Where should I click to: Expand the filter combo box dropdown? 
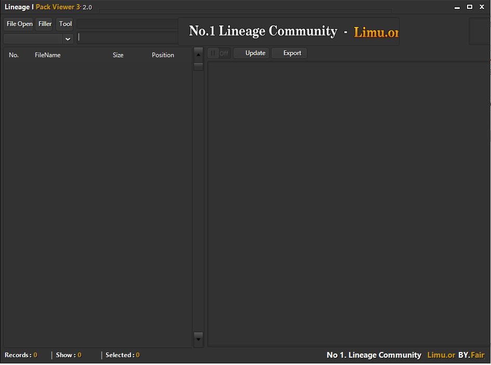point(68,39)
